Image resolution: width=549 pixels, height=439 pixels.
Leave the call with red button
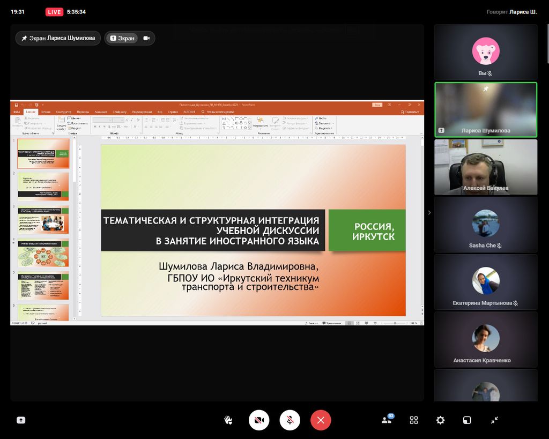pos(321,420)
